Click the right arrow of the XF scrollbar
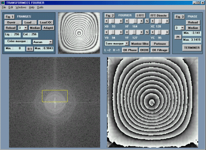Image resolution: width=206 pixels, height=150 pixels. (141, 21)
